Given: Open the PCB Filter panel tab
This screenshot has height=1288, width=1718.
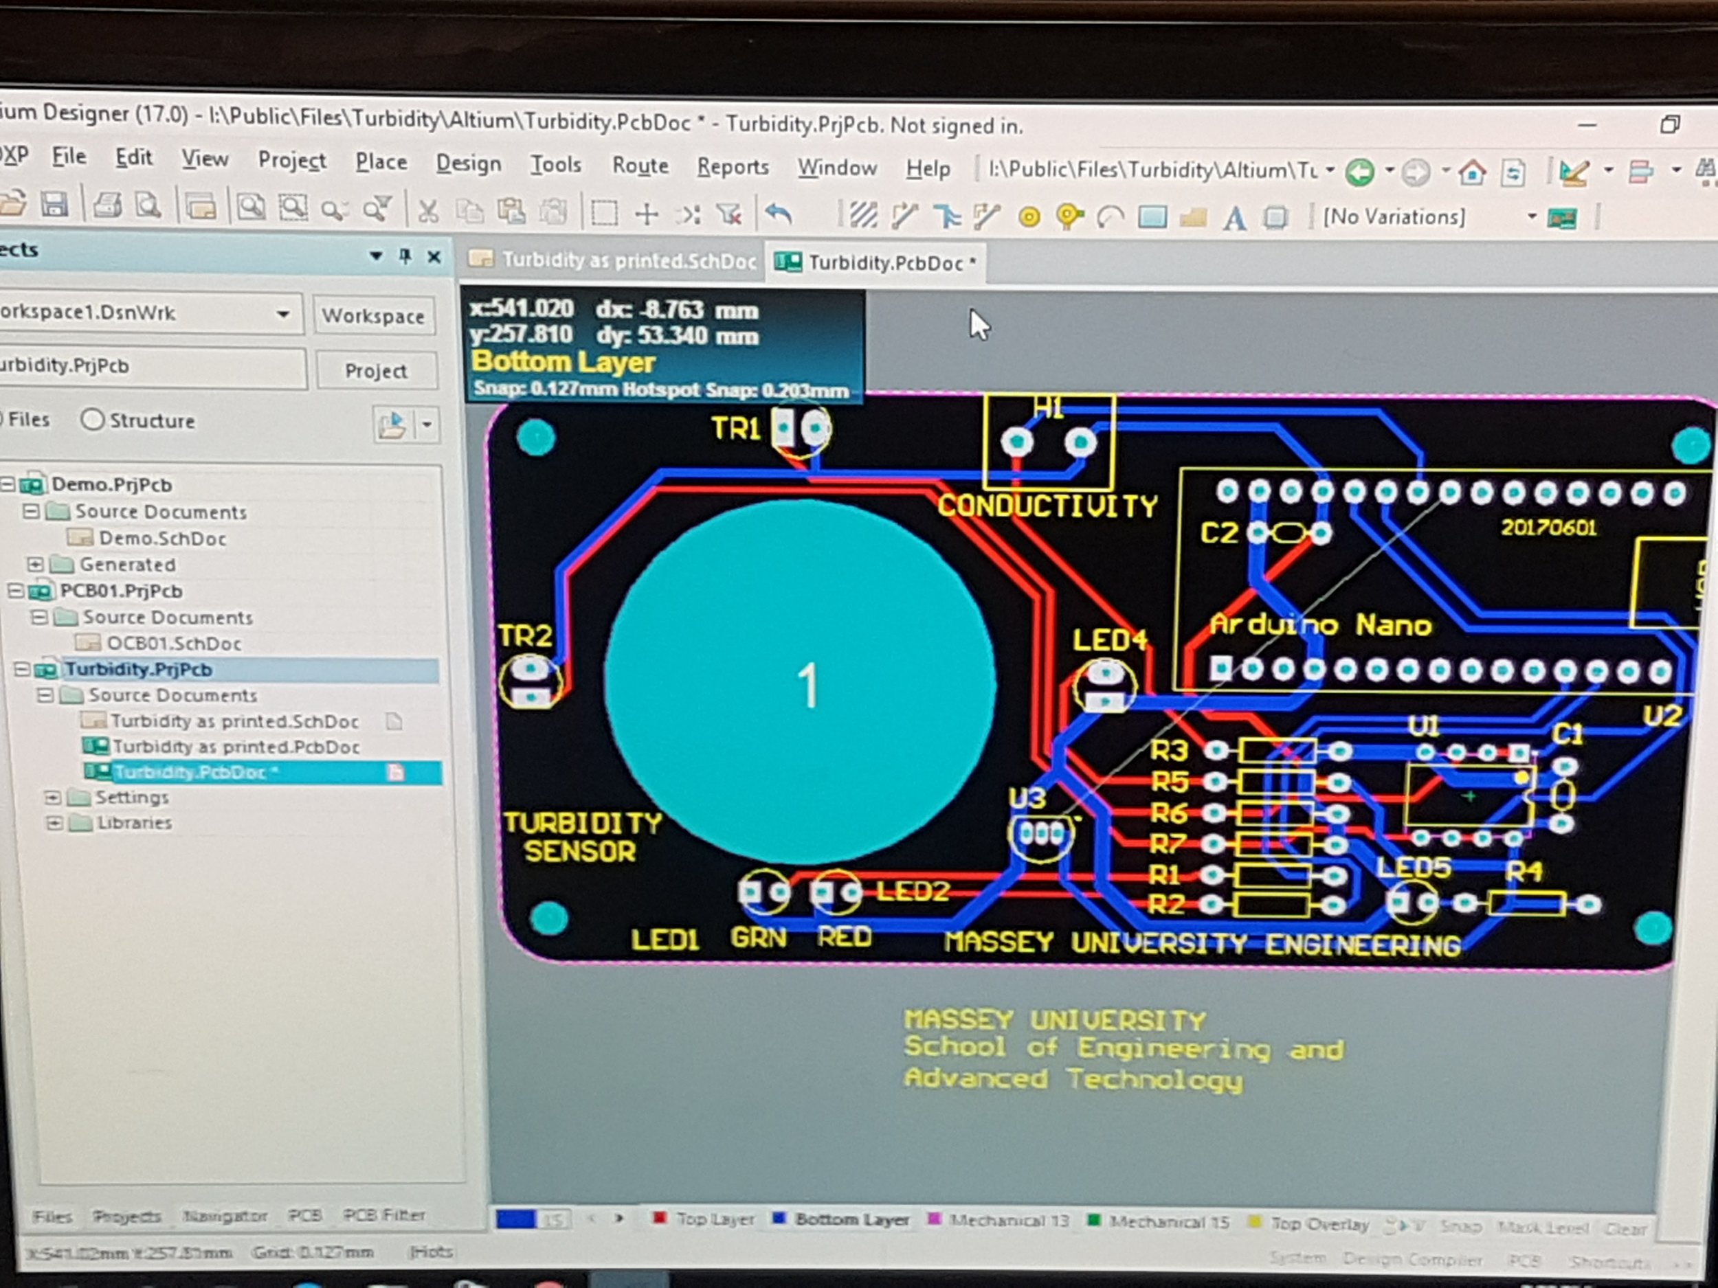Looking at the screenshot, I should tap(383, 1215).
